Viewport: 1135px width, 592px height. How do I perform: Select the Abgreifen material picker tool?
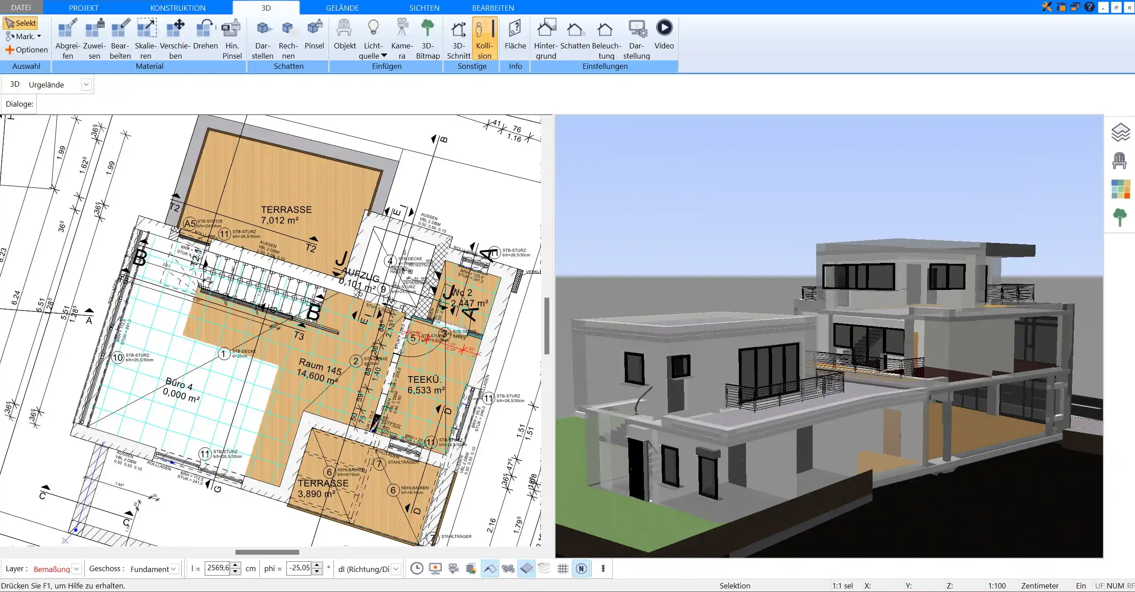point(67,39)
